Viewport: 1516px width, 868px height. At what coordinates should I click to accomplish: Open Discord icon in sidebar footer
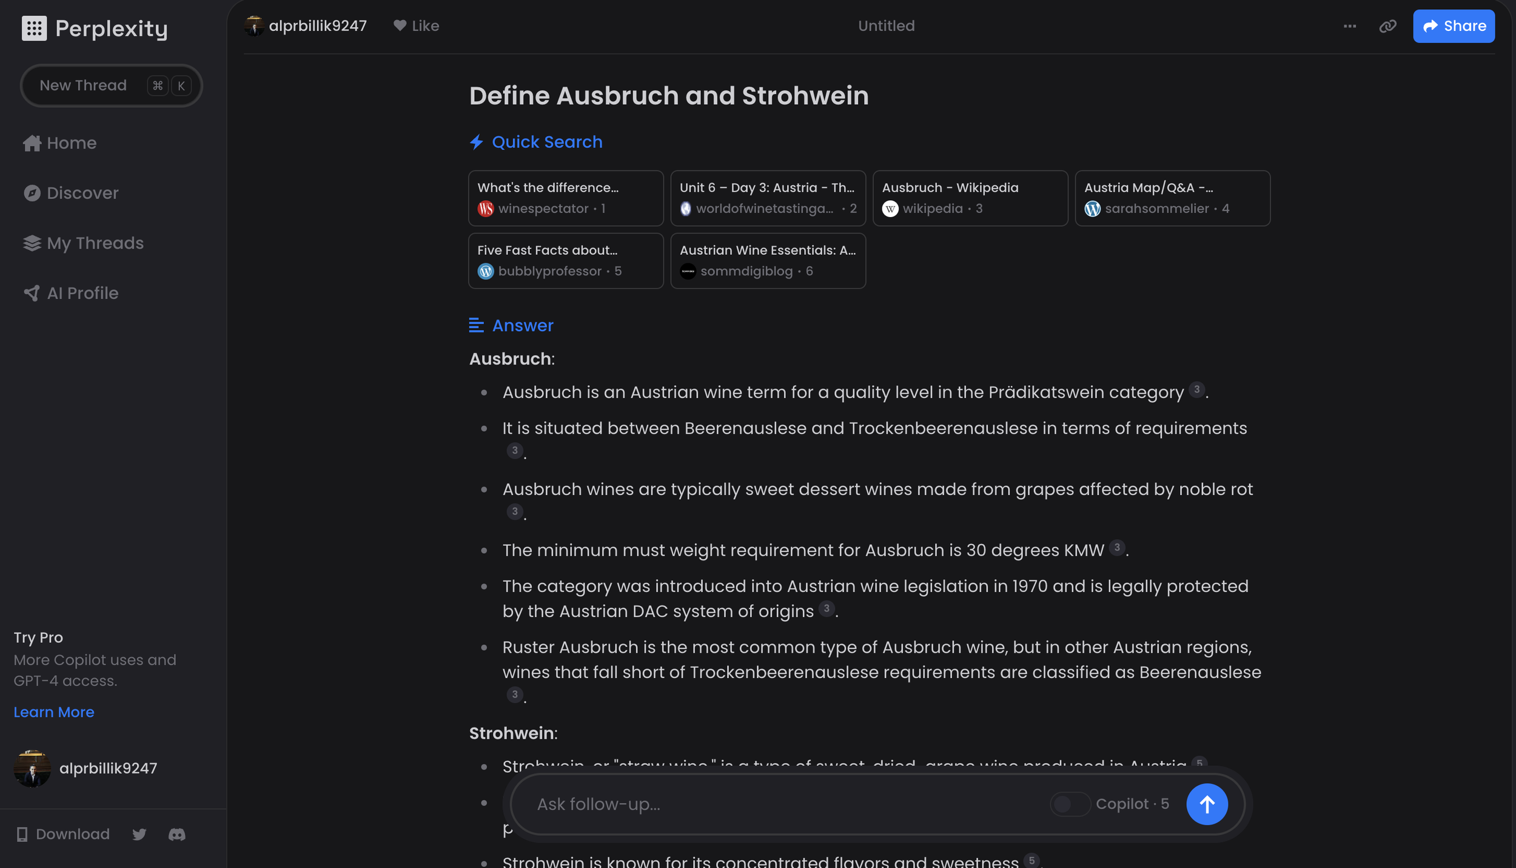pyautogui.click(x=176, y=834)
